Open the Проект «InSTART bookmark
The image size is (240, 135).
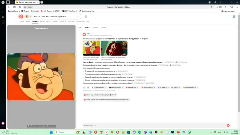point(52,11)
